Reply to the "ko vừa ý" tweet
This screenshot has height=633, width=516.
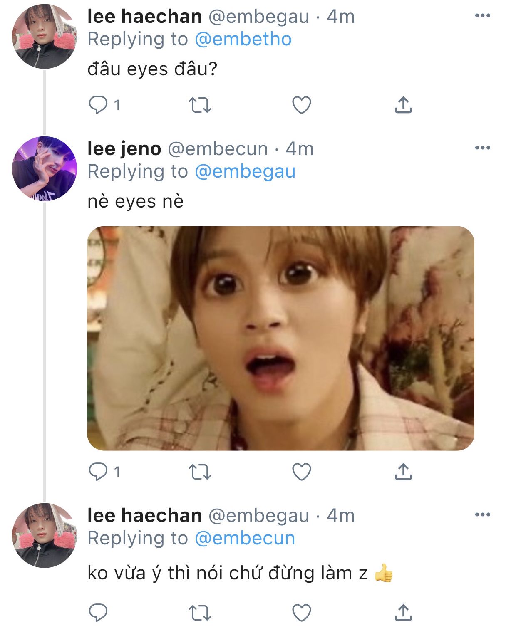(98, 613)
